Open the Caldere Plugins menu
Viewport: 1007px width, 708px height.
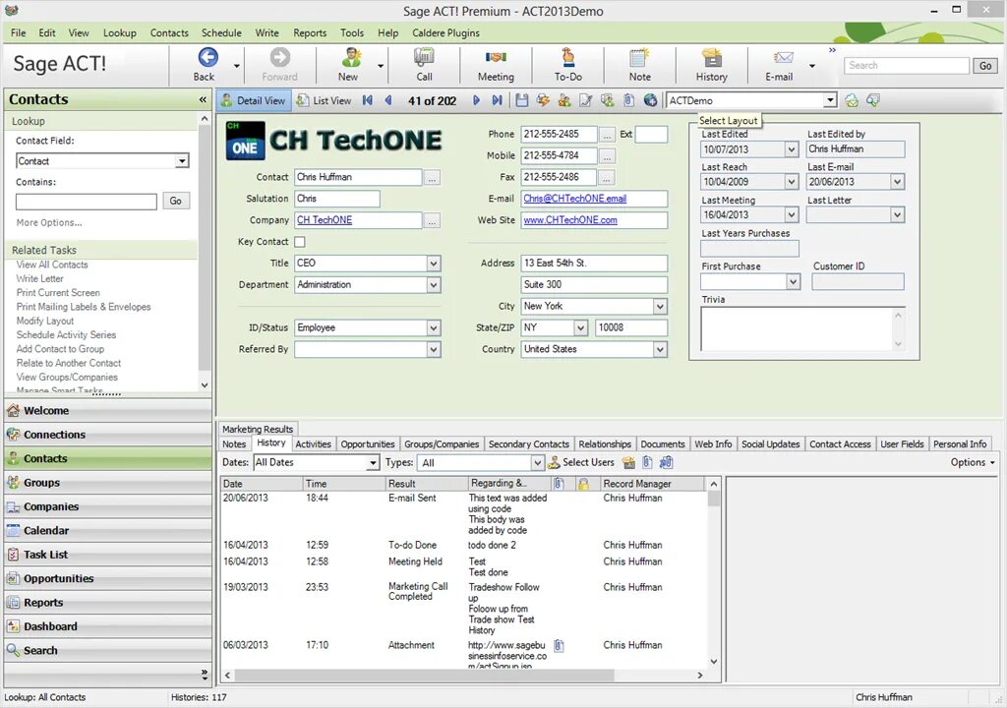(445, 32)
